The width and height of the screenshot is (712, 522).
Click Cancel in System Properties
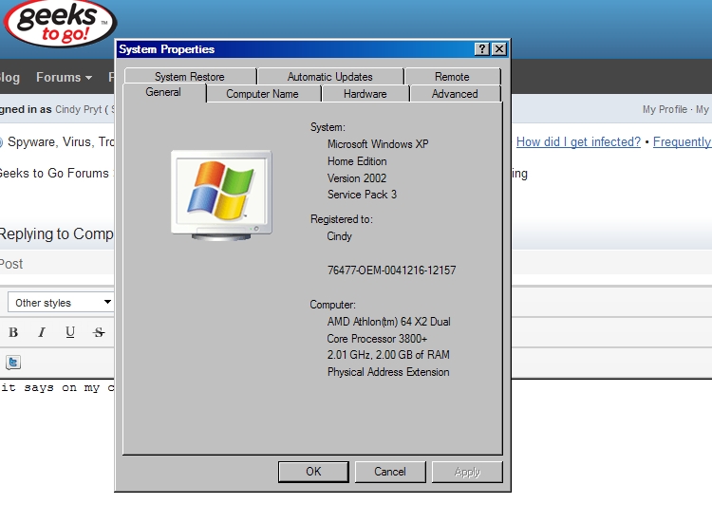point(390,472)
